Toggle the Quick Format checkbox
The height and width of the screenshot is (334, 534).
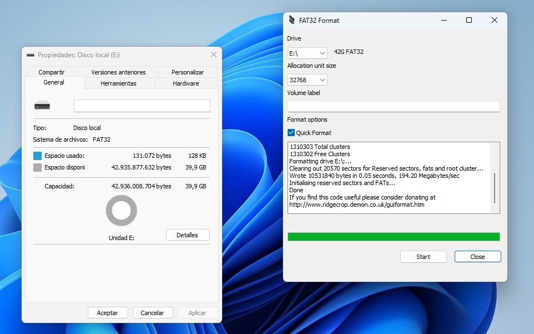291,133
